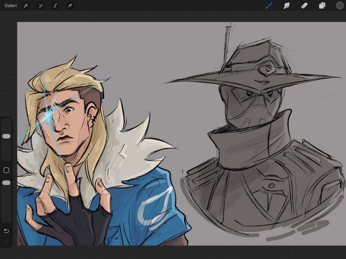Click the brush size slider handle
The image size is (346, 259).
coord(6,136)
